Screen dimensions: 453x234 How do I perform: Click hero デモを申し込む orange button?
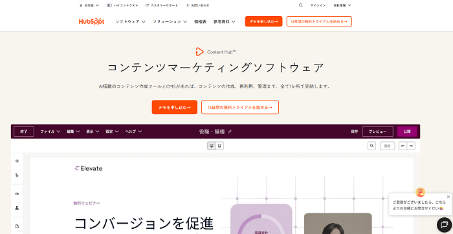point(175,107)
